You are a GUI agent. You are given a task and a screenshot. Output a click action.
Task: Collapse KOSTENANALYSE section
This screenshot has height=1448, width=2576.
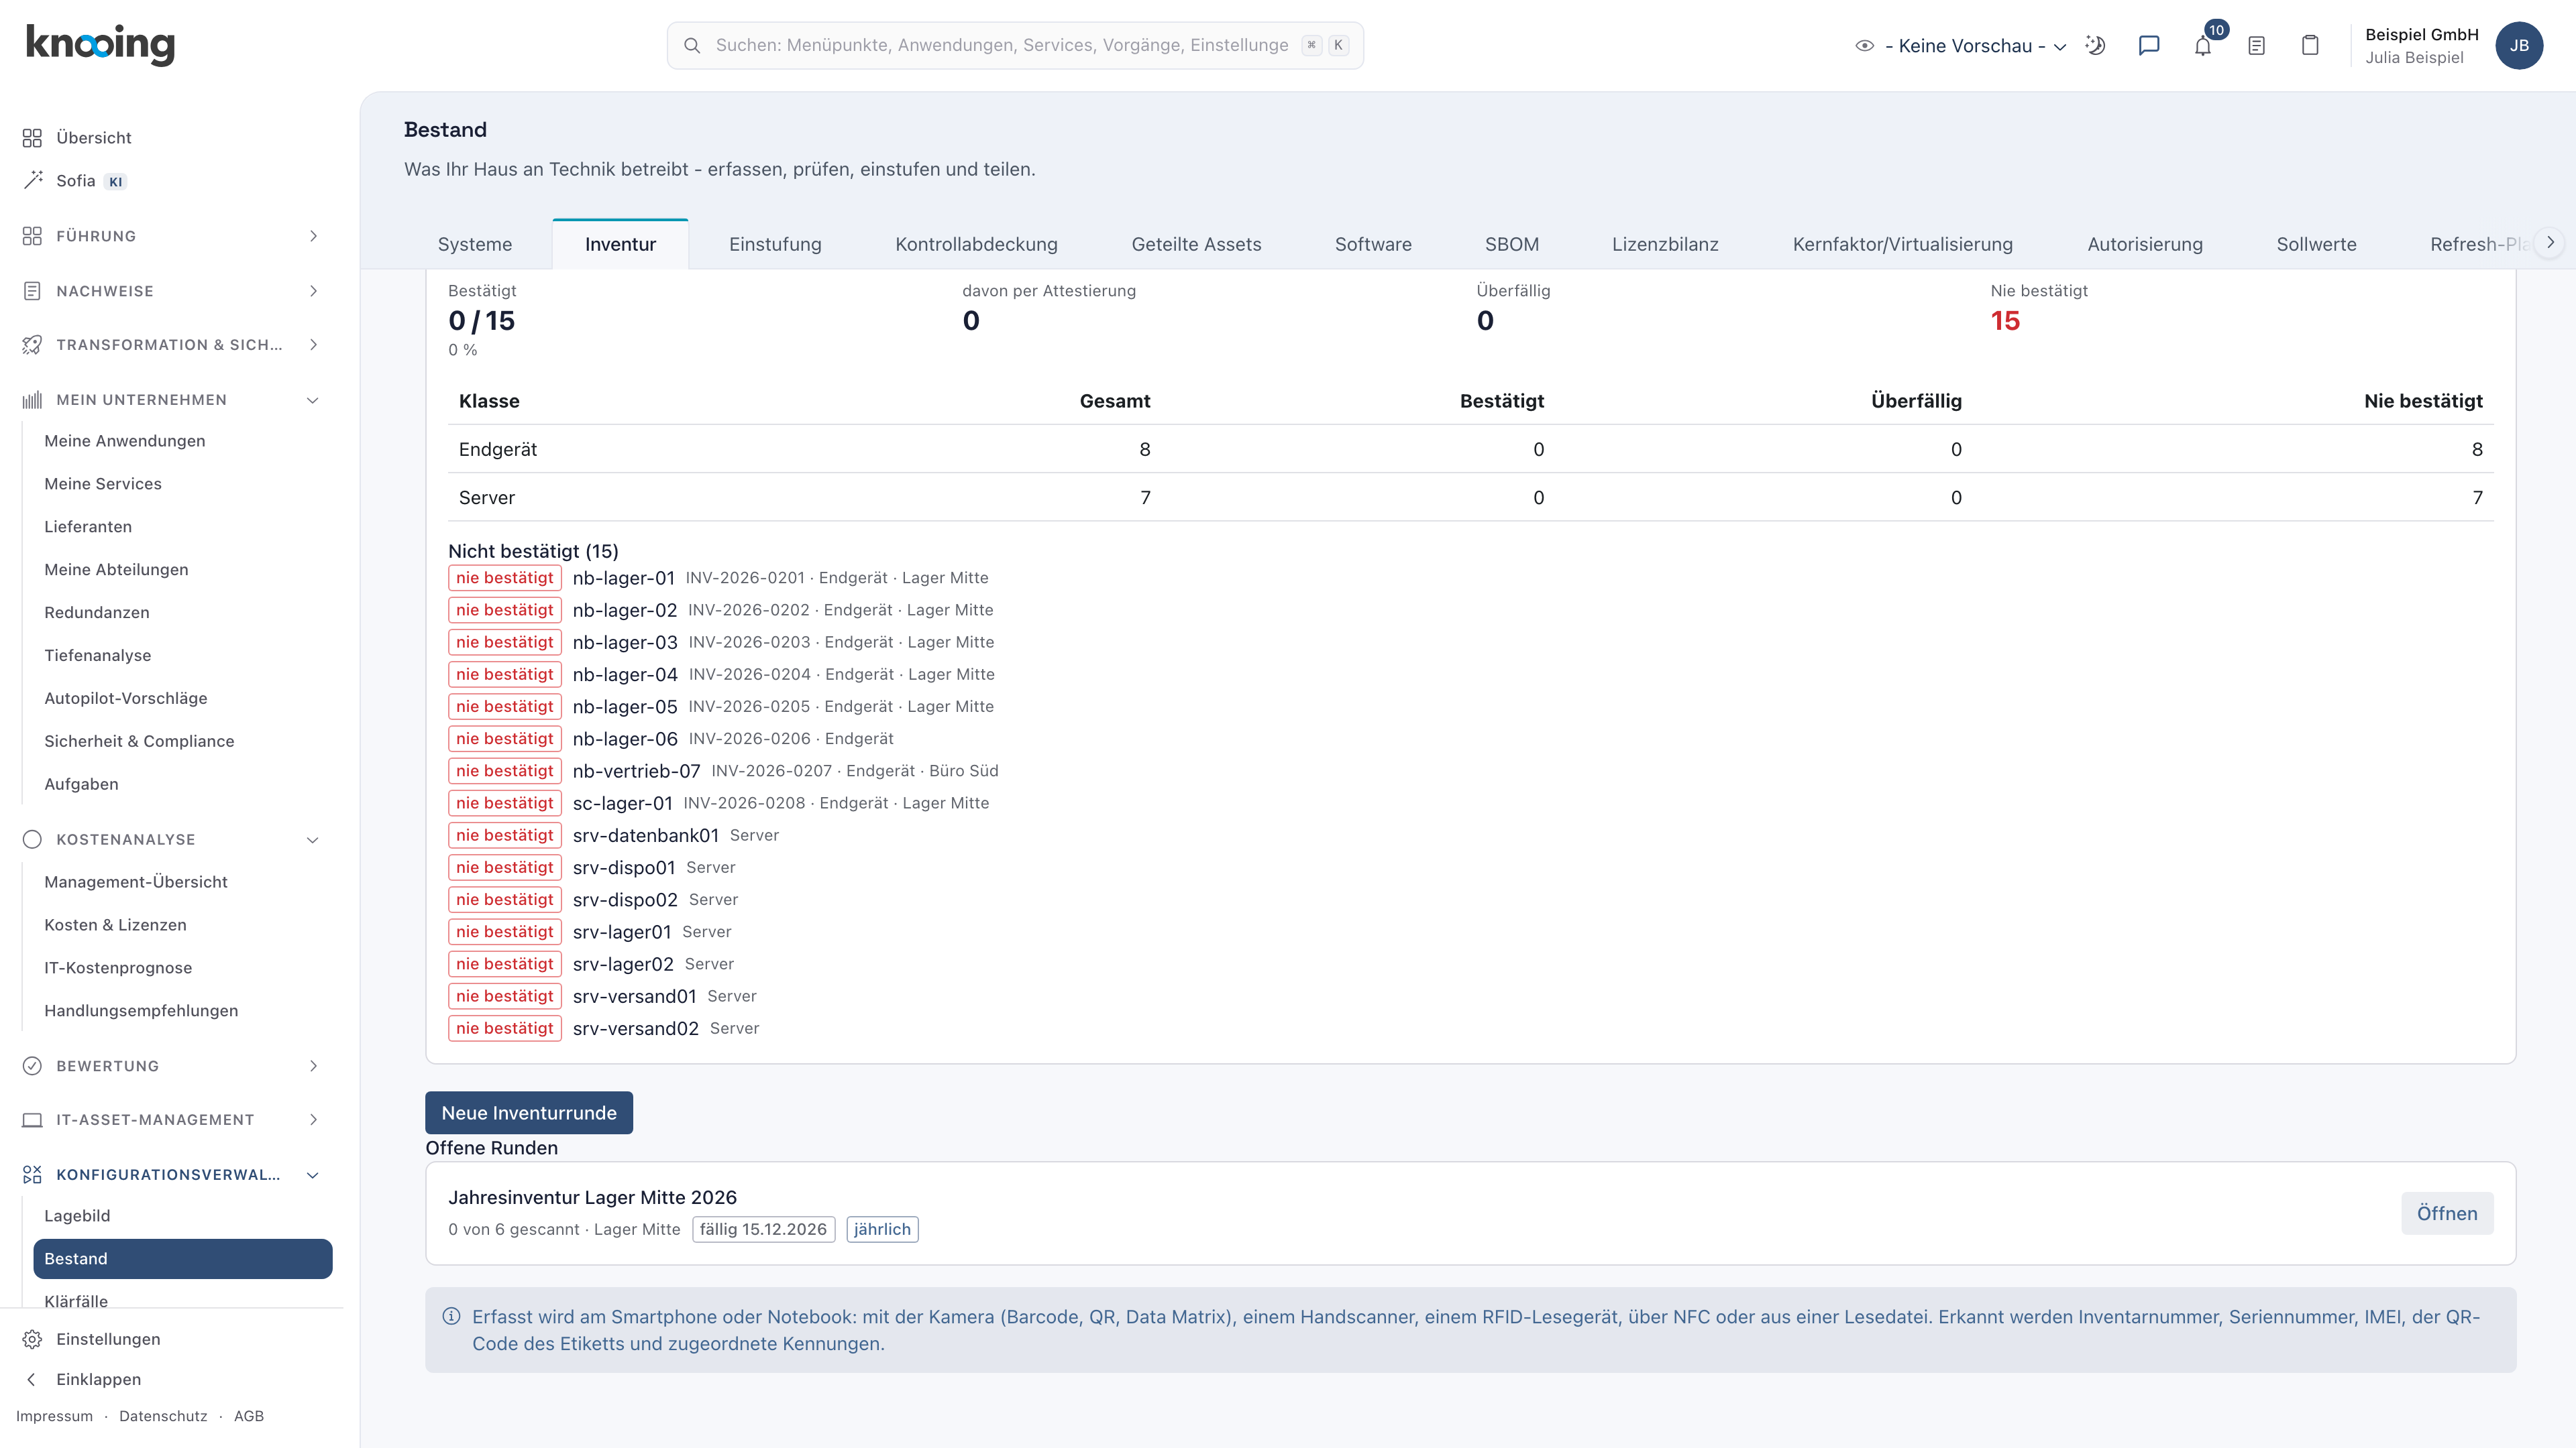pyautogui.click(x=172, y=839)
